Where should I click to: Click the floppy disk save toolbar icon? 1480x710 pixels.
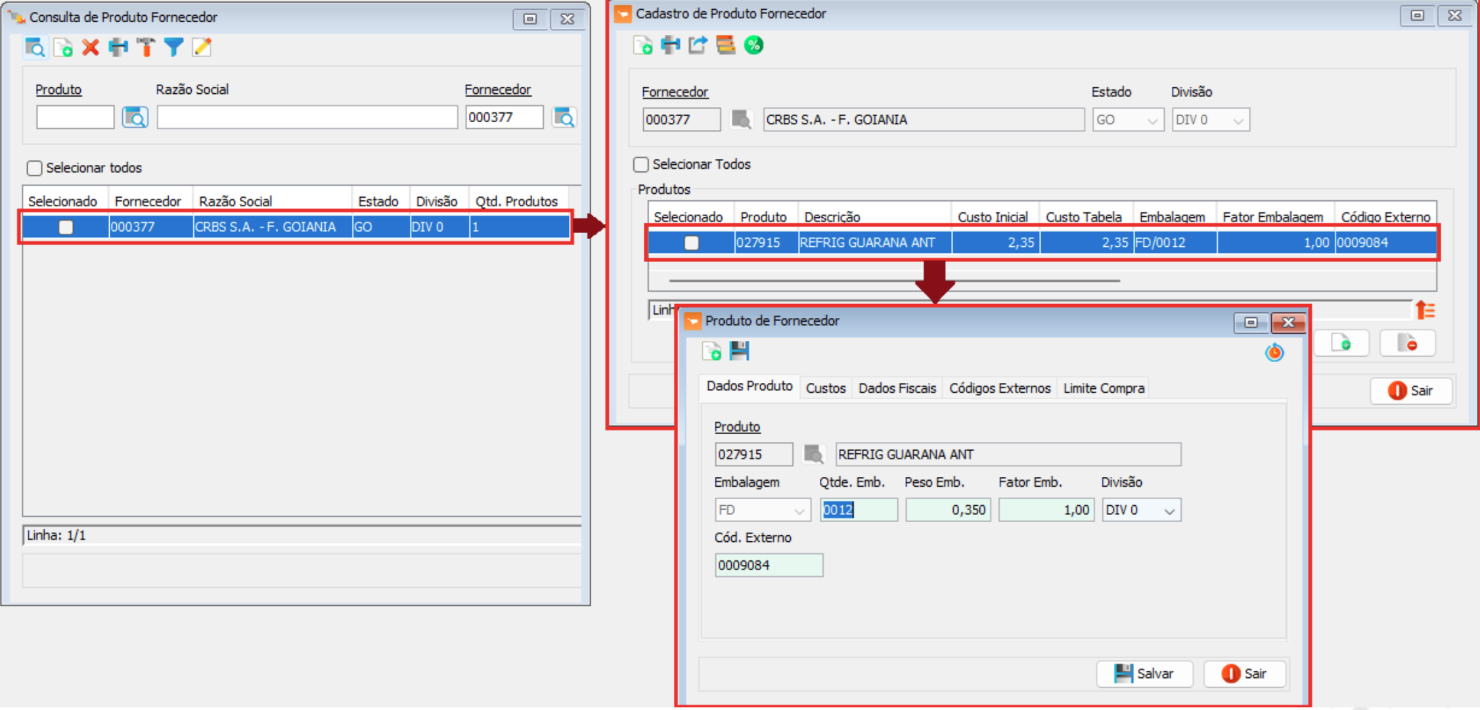click(x=740, y=351)
